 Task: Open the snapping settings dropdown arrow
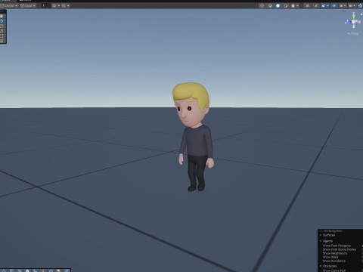tap(68, 5)
